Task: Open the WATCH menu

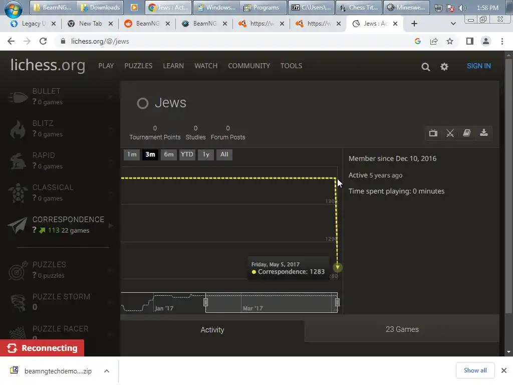Action: [x=206, y=66]
